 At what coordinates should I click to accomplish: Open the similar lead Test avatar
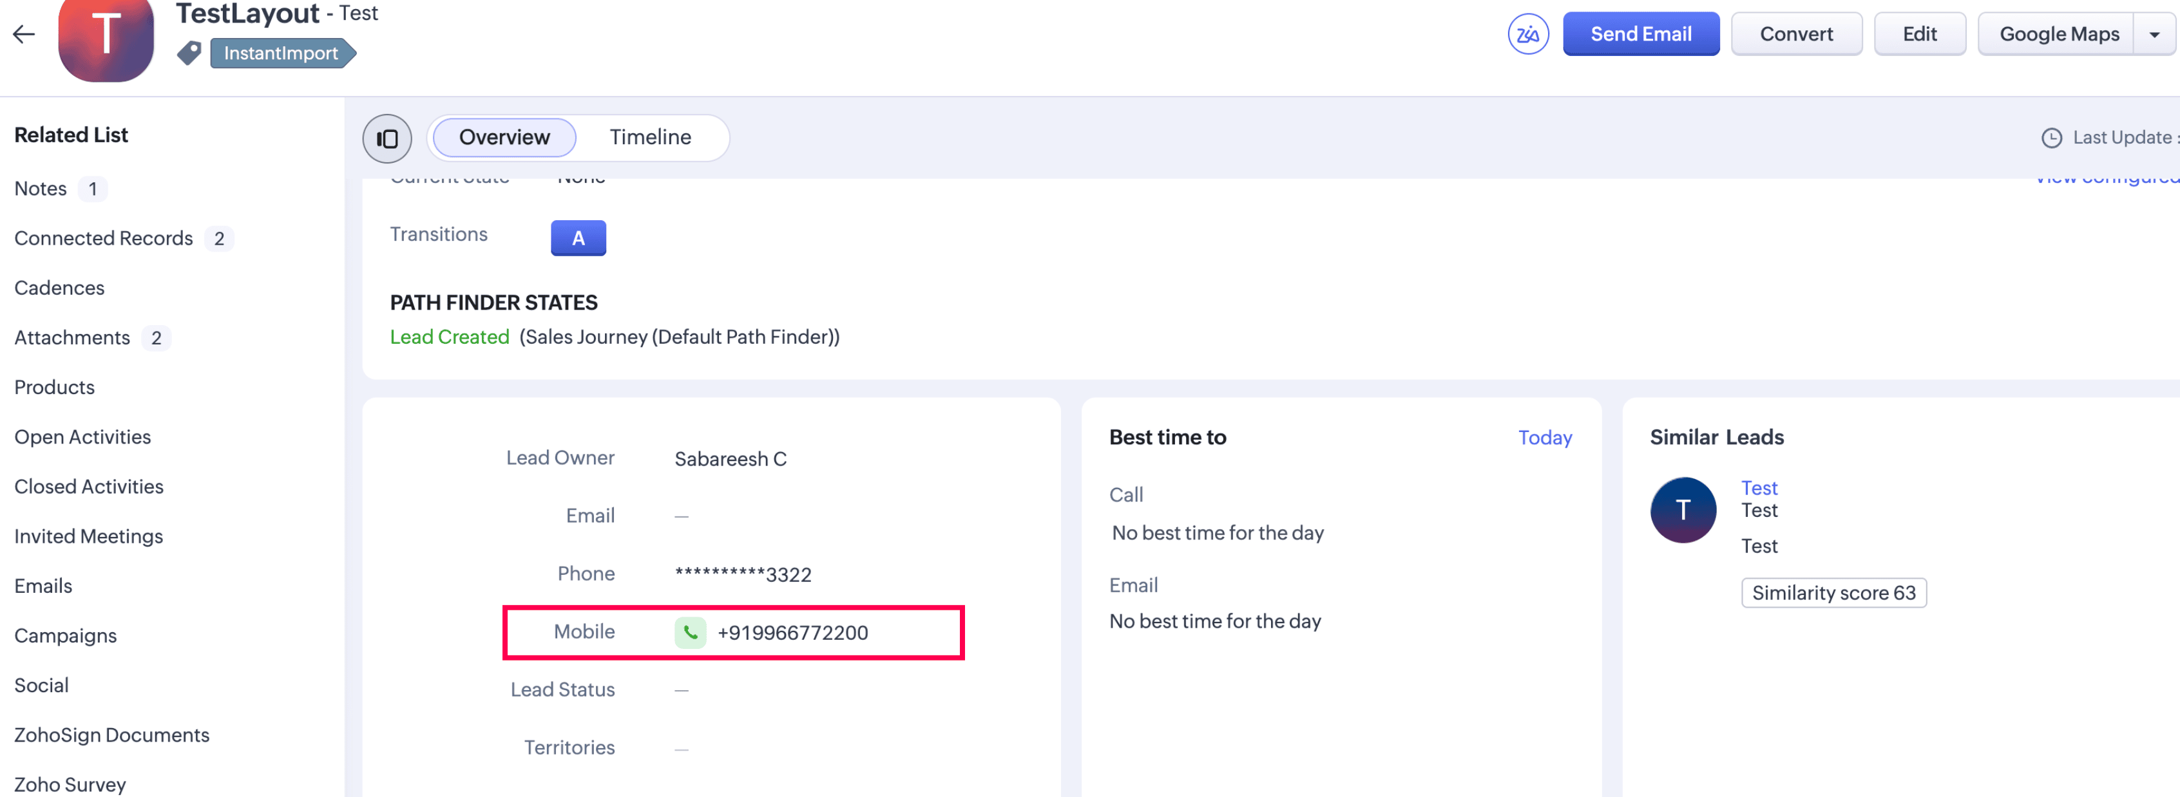tap(1683, 510)
